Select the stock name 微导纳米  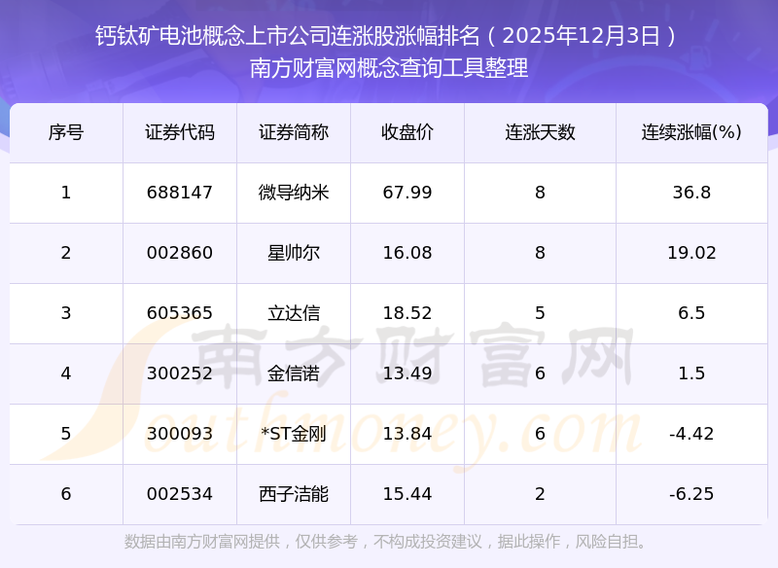click(294, 193)
